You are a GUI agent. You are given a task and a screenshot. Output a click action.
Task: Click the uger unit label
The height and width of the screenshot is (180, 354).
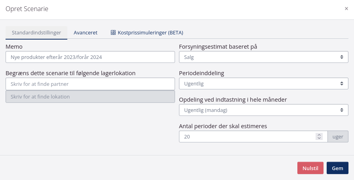coord(338,136)
